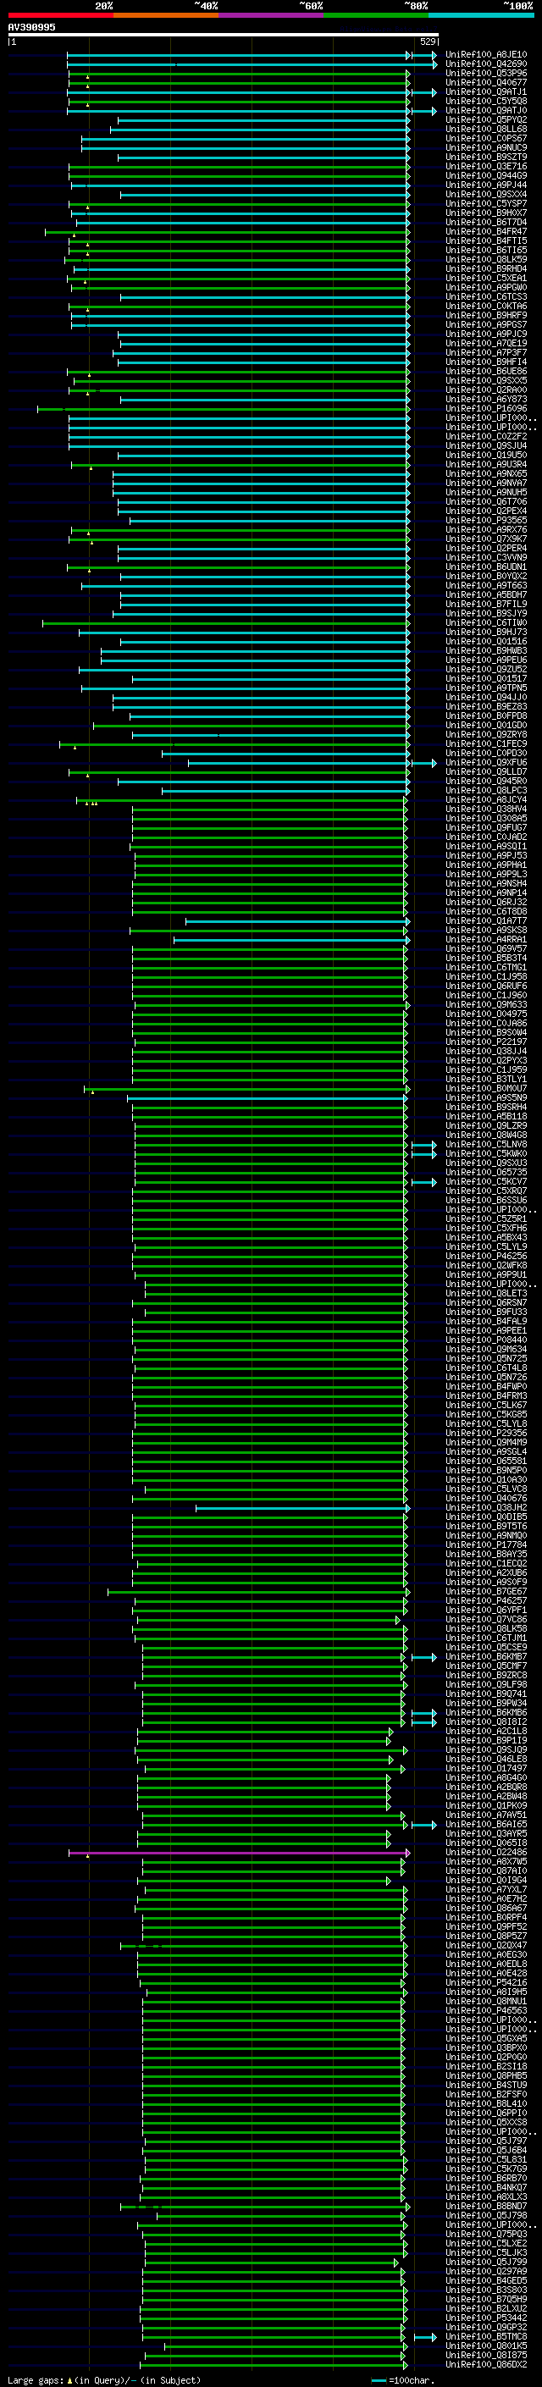Click the UniRef100_P53442 hit label
Viewport: 542px width, 2387px height.
click(x=486, y=2318)
